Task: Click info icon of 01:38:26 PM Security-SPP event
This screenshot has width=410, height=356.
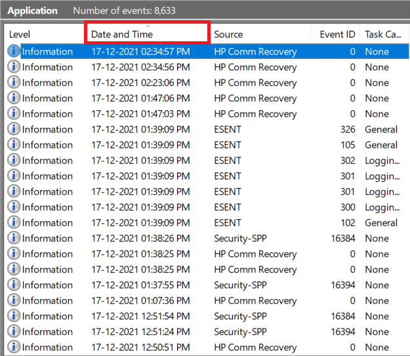Action: click(x=14, y=238)
